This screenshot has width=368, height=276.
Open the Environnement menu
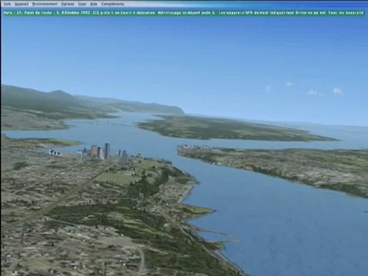tap(44, 4)
